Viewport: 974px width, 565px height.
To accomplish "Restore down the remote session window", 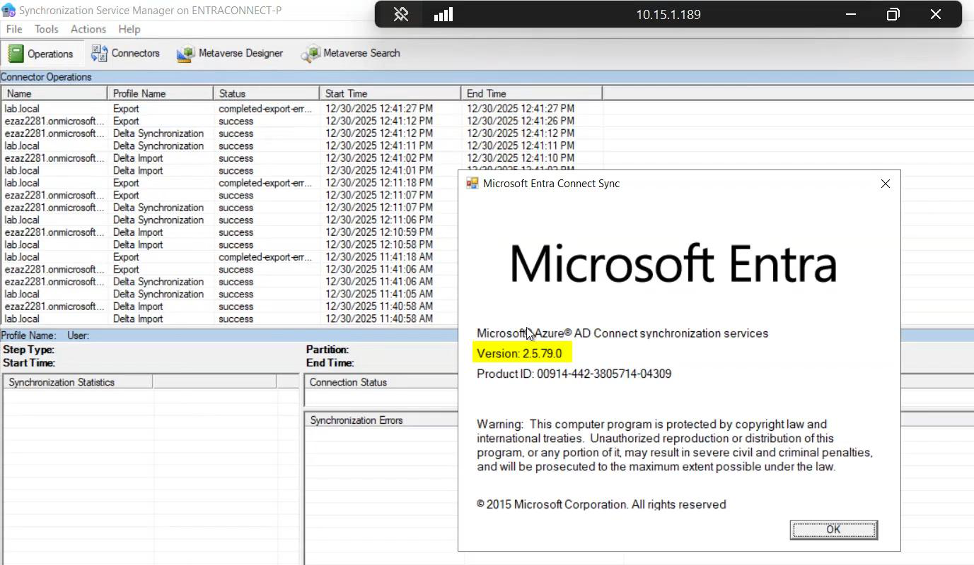I will pos(893,14).
